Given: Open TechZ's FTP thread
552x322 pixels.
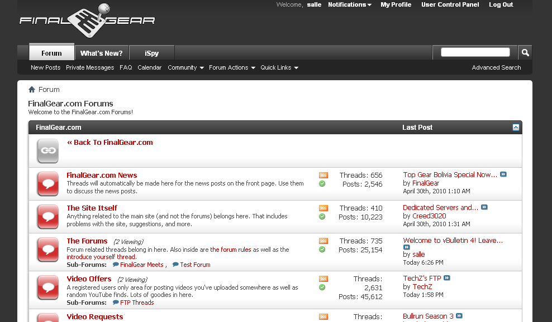Looking at the screenshot, I should (x=422, y=278).
